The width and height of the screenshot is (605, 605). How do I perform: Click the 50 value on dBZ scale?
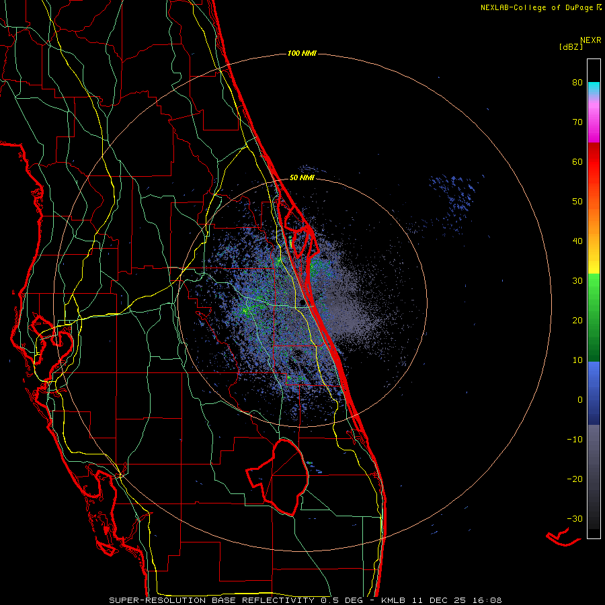pyautogui.click(x=577, y=202)
